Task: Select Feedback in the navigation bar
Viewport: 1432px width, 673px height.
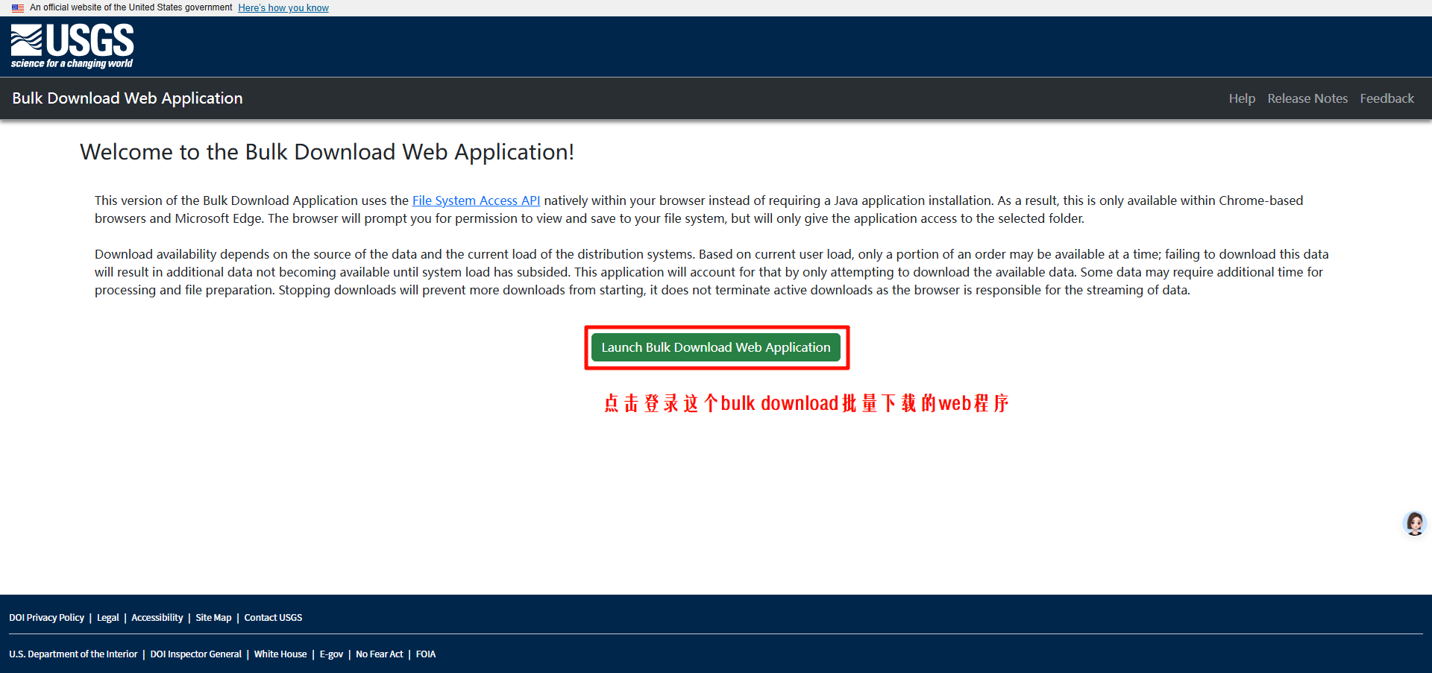Action: pyautogui.click(x=1387, y=98)
